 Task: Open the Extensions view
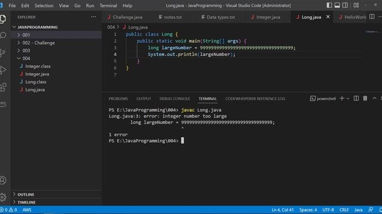[3, 87]
